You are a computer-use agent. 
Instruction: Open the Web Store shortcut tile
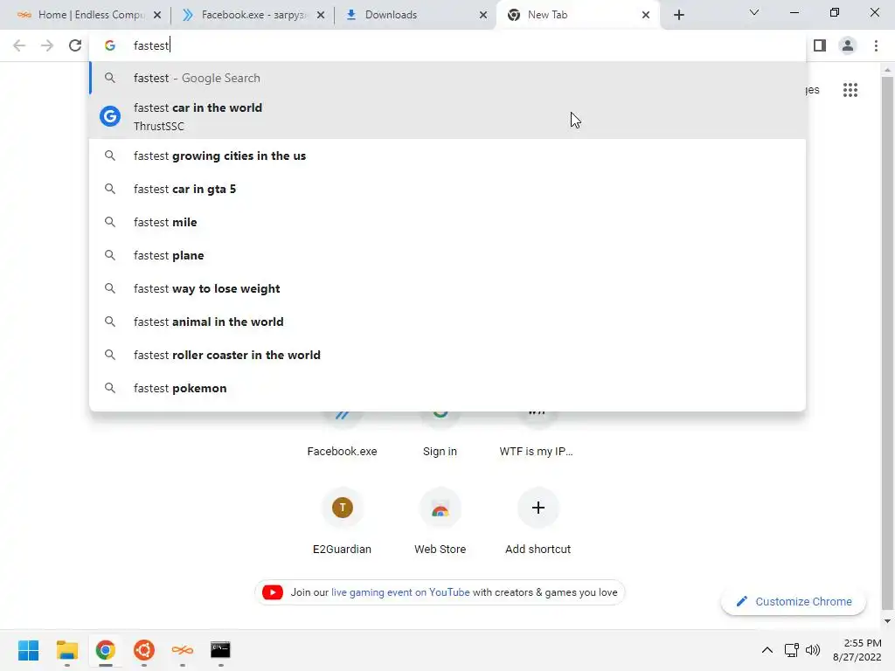click(440, 522)
